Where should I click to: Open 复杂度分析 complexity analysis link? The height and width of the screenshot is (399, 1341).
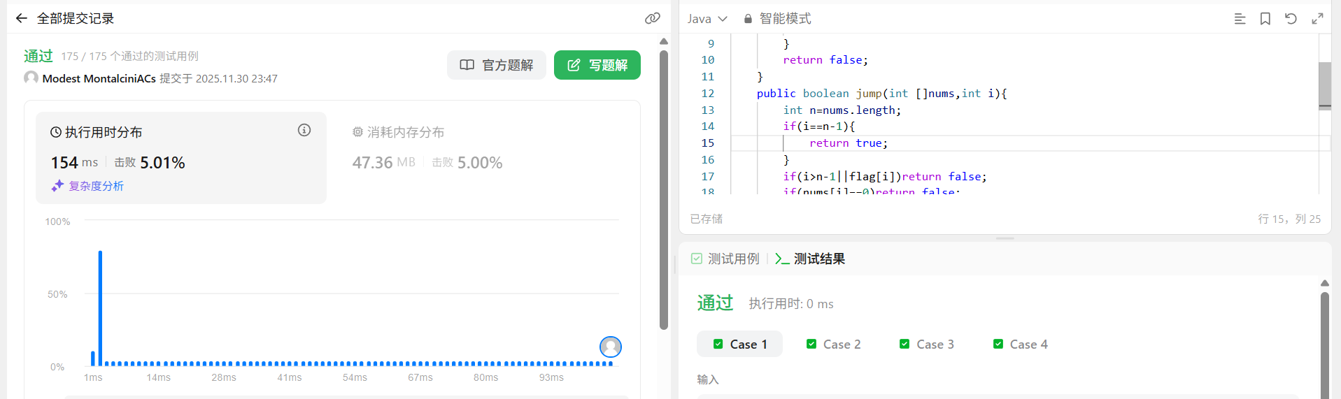88,186
